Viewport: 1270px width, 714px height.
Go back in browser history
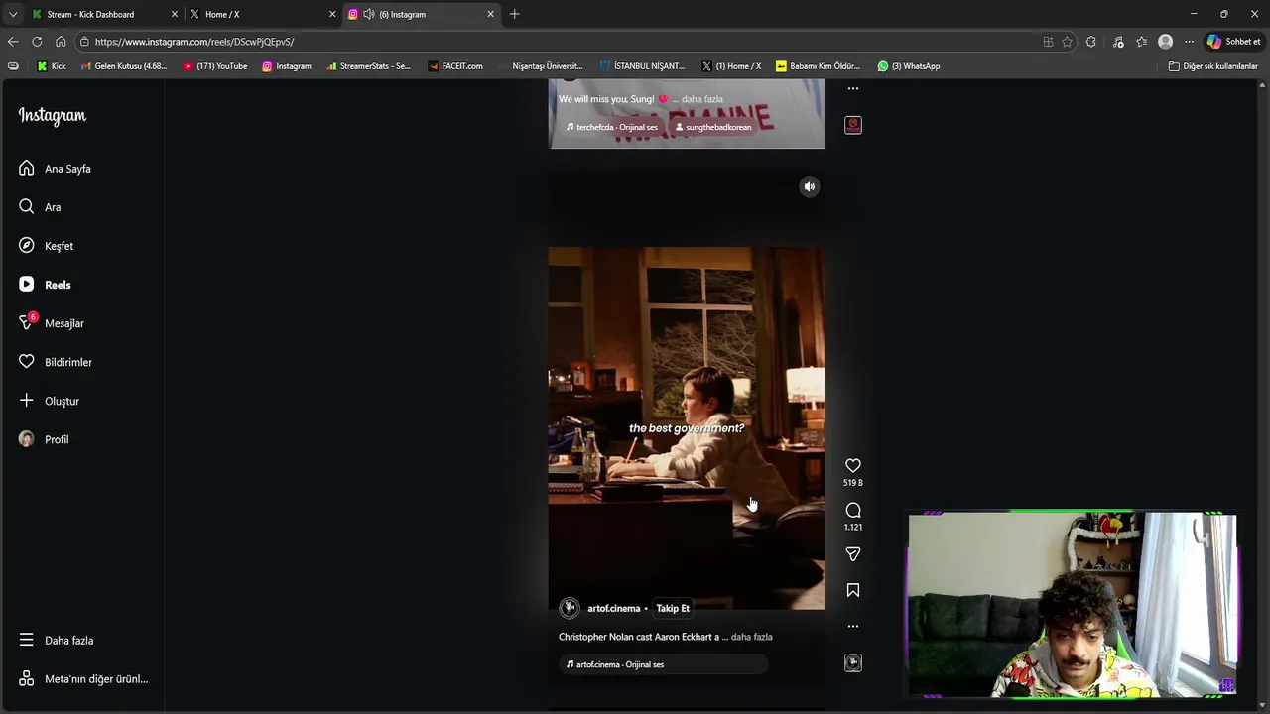coord(13,42)
